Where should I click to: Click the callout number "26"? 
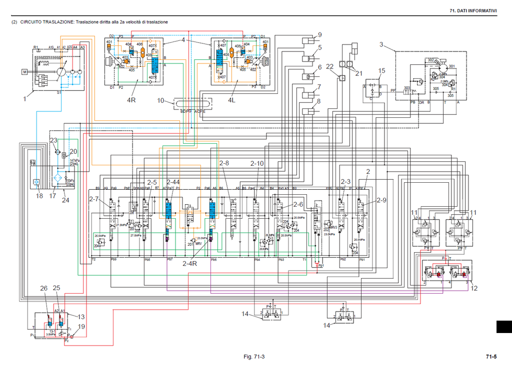pyautogui.click(x=44, y=288)
